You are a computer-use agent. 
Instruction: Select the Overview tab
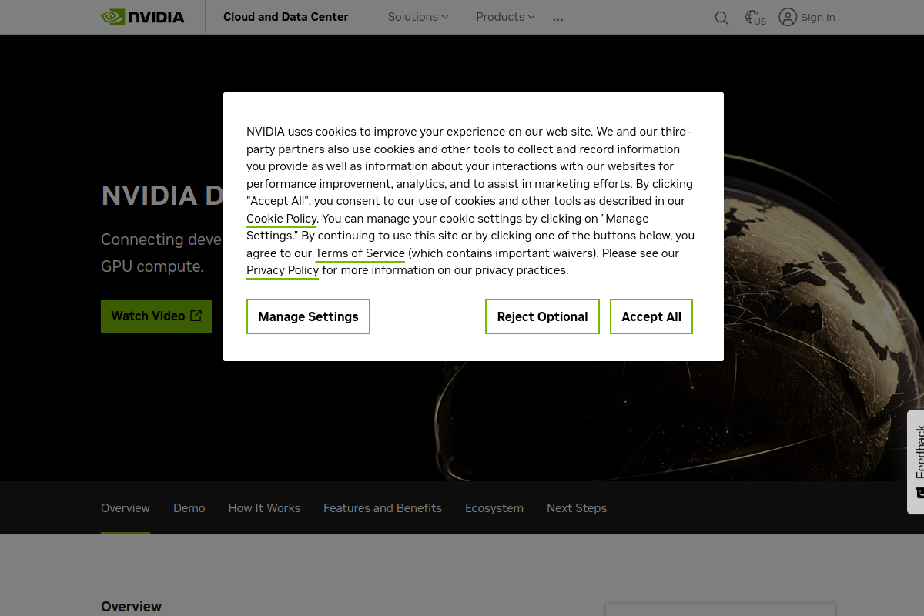[x=126, y=508]
